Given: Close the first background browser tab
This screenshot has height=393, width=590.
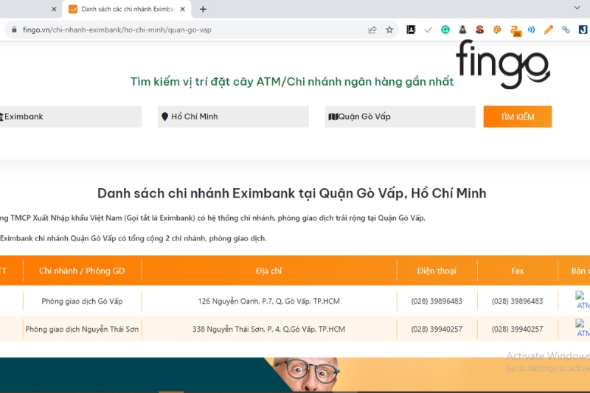Looking at the screenshot, I should point(54,9).
